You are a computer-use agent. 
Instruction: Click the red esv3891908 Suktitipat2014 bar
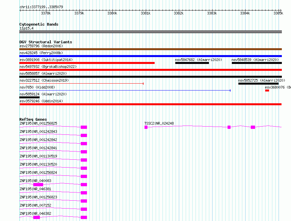point(87,63)
